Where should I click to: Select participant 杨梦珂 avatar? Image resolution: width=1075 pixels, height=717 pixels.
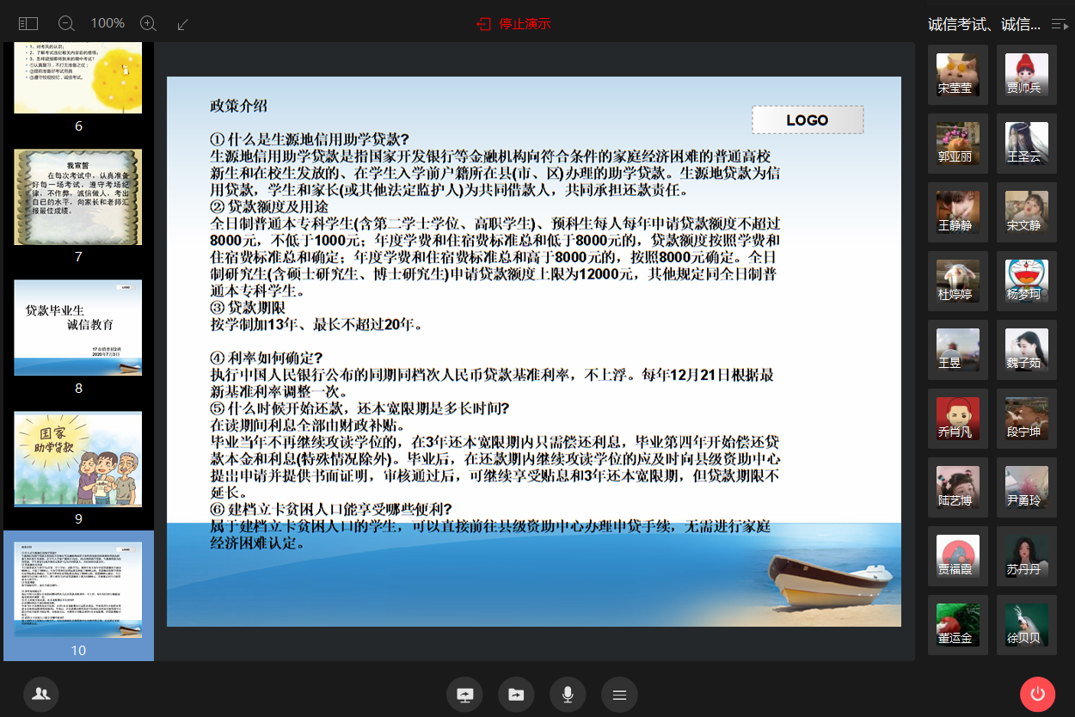click(x=1027, y=281)
